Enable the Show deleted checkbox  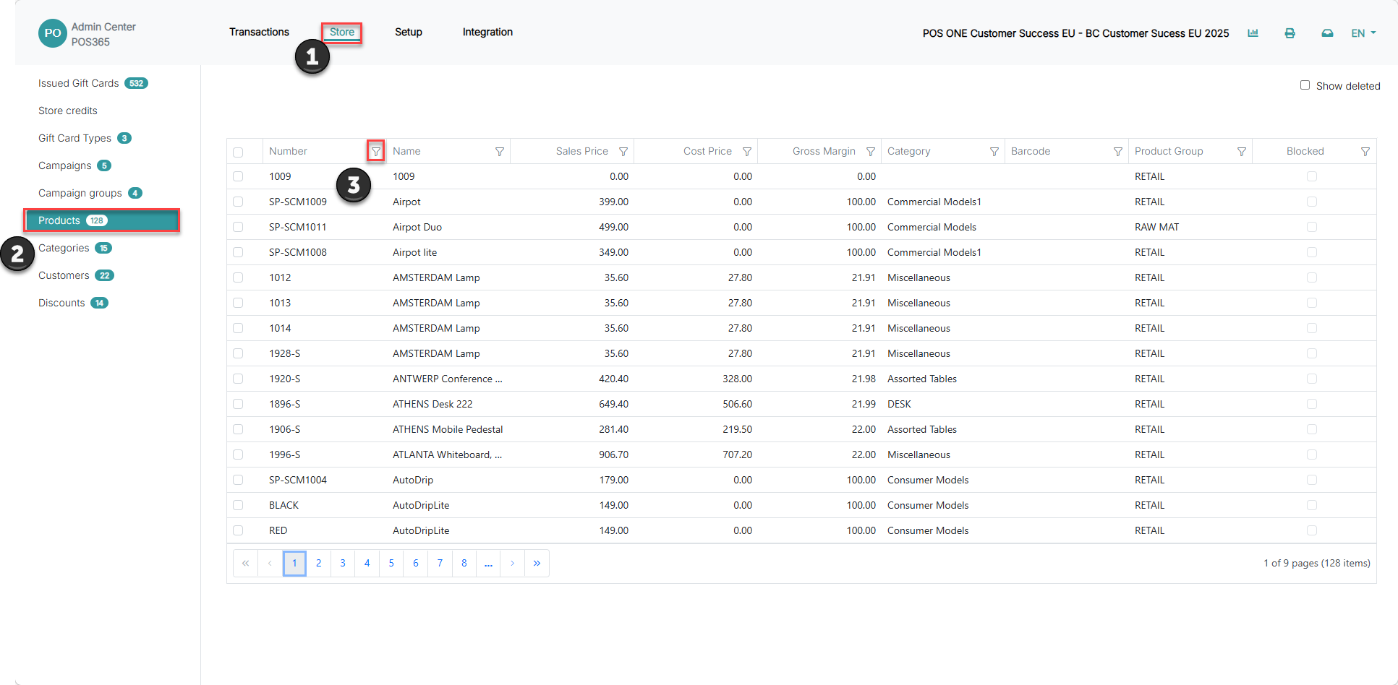pos(1305,85)
